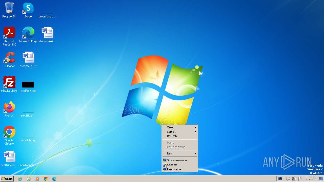This screenshot has width=324, height=182.
Task: Select the storescaroli... Word document icon
Action: click(x=47, y=35)
